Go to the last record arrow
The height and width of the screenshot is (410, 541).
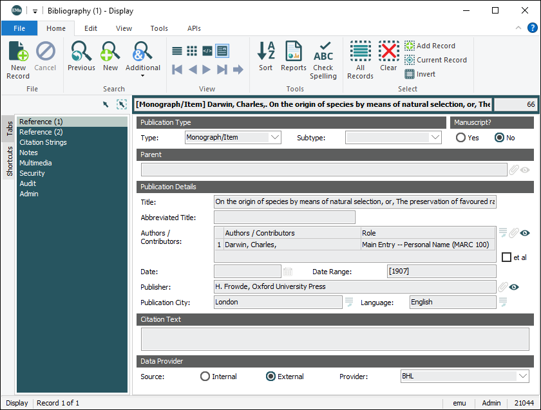(222, 70)
